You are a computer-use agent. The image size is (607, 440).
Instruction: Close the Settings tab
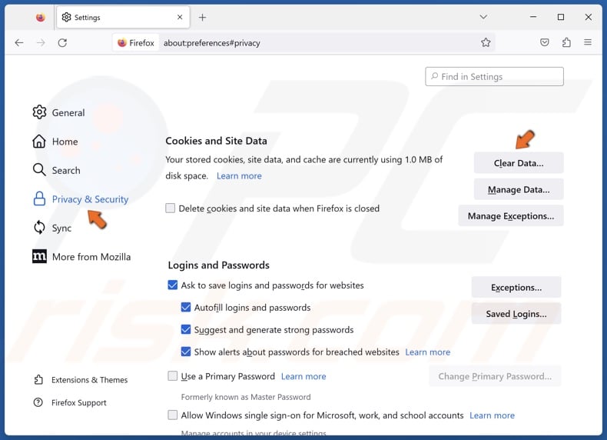pyautogui.click(x=180, y=17)
